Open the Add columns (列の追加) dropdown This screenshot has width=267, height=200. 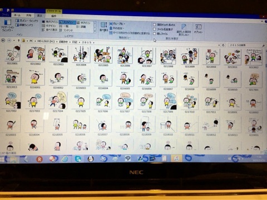116,28
